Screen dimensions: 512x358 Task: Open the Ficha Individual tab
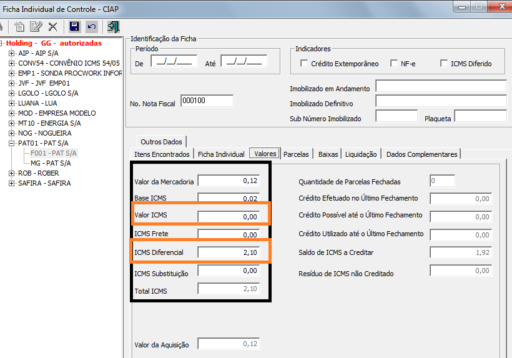pyautogui.click(x=221, y=154)
